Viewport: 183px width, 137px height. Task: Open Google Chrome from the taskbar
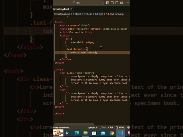[112, 133]
